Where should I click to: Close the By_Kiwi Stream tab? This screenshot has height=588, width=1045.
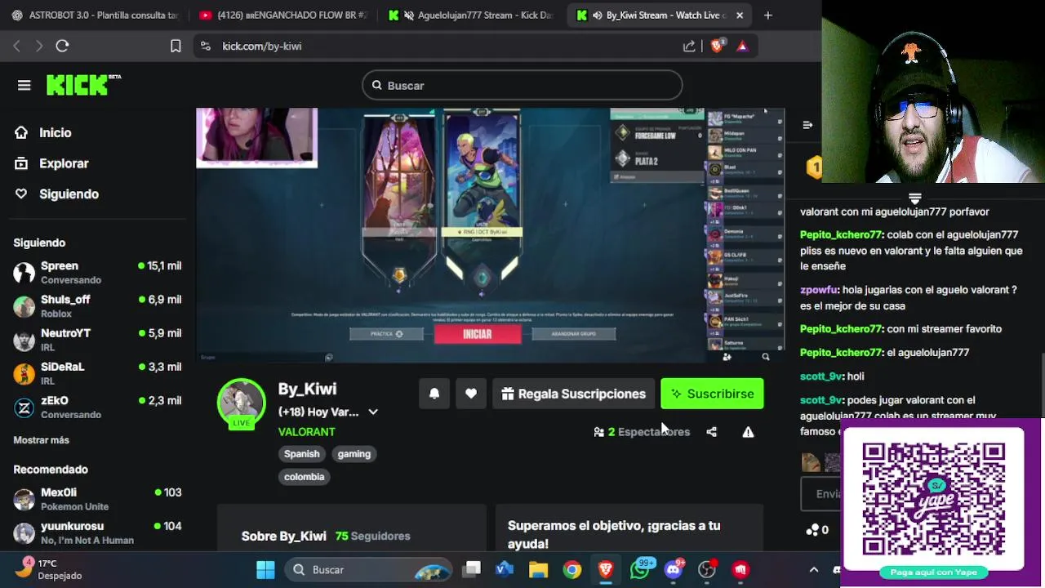[740, 15]
